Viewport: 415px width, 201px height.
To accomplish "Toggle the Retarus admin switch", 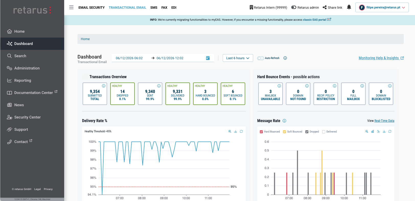I will pos(294,7).
